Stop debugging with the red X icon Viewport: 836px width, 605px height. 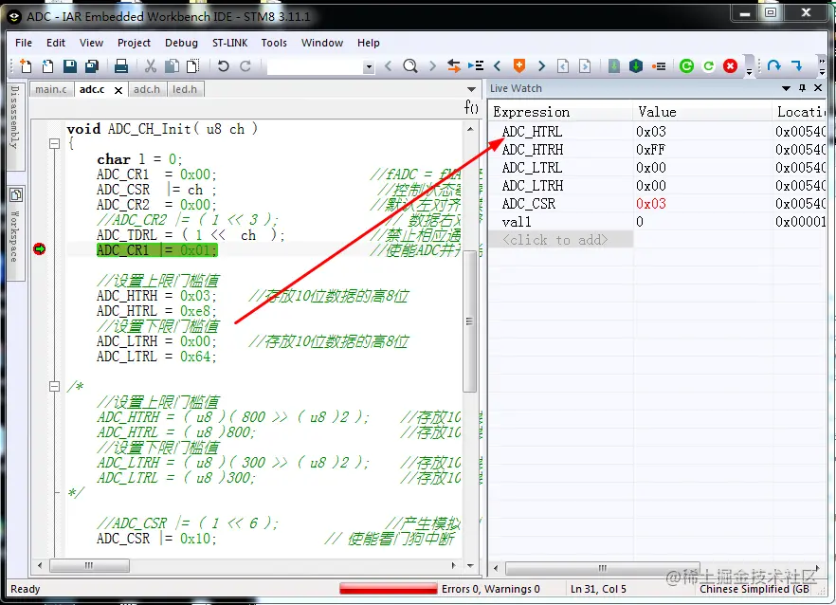pyautogui.click(x=731, y=65)
